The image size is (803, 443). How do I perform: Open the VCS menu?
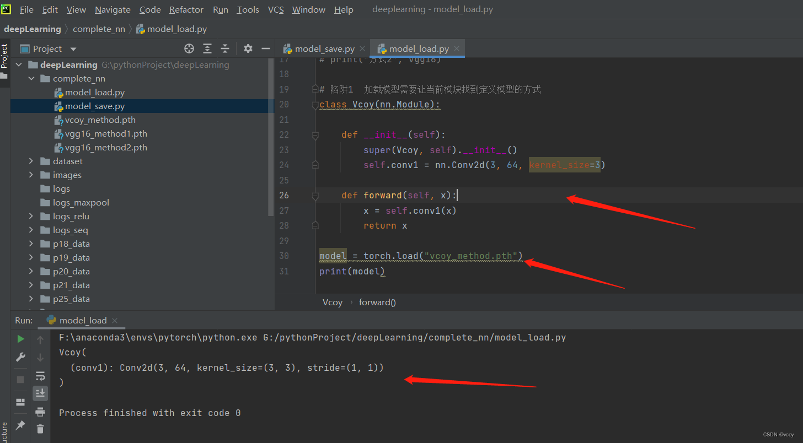pos(276,9)
